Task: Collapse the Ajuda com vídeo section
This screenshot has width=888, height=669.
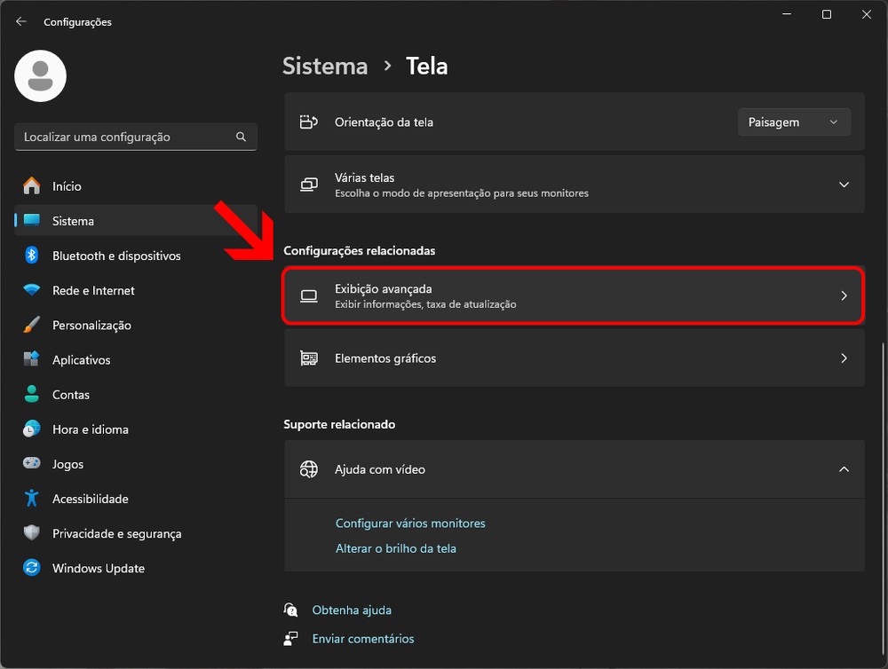Action: (x=844, y=469)
